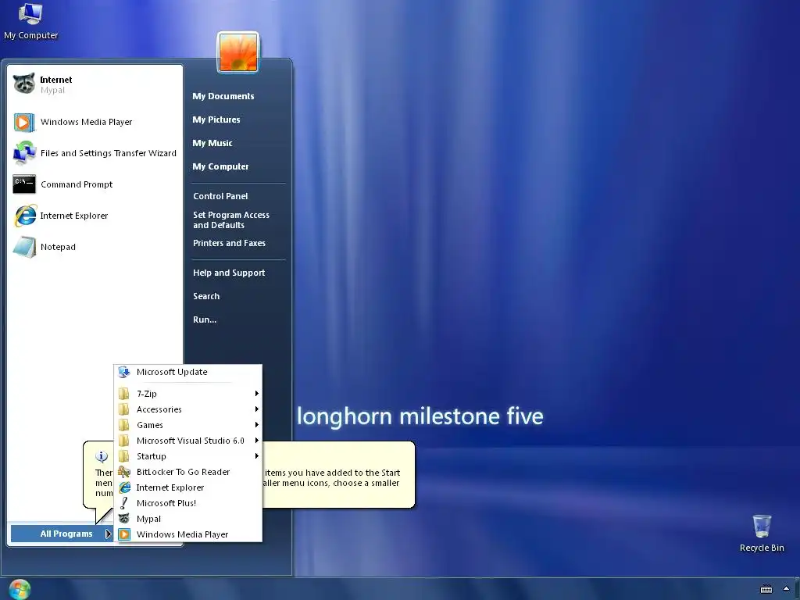
Task: Click the Internet Mypal pinned text
Action: click(56, 84)
